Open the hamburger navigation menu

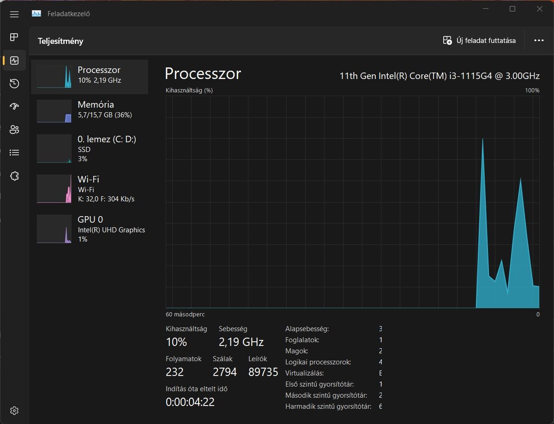[14, 14]
